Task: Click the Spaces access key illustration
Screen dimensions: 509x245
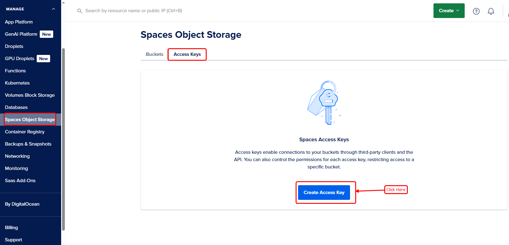Action: (324, 103)
